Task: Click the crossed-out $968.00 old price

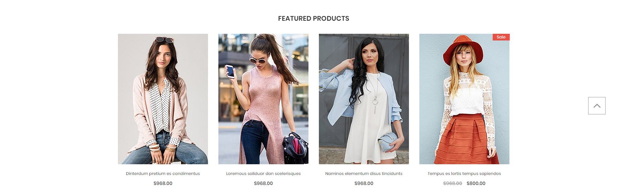Action: coord(453,183)
